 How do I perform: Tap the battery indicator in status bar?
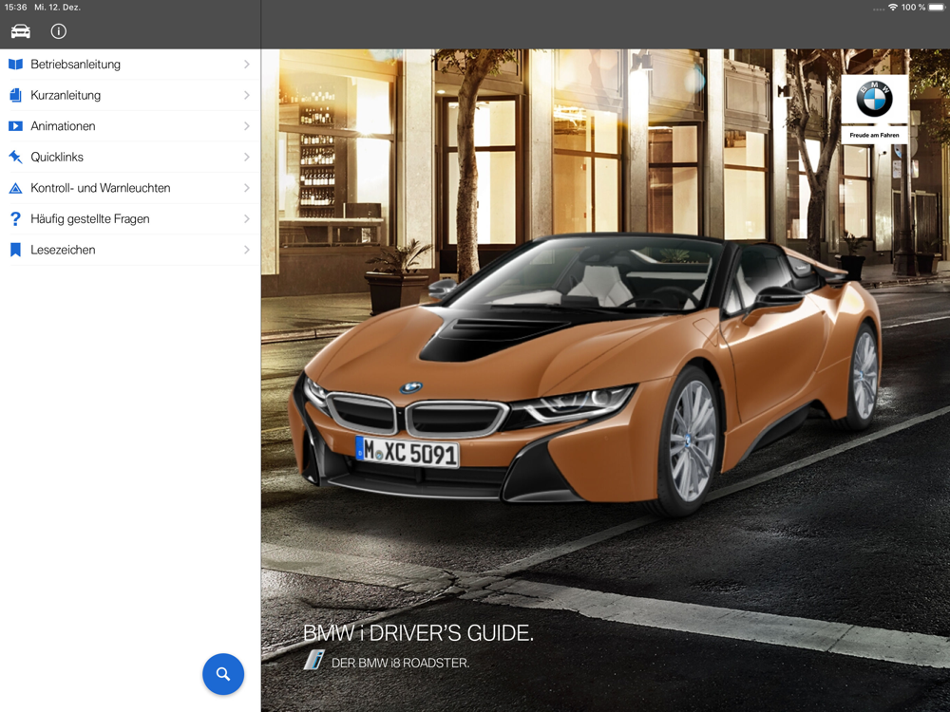[x=938, y=8]
